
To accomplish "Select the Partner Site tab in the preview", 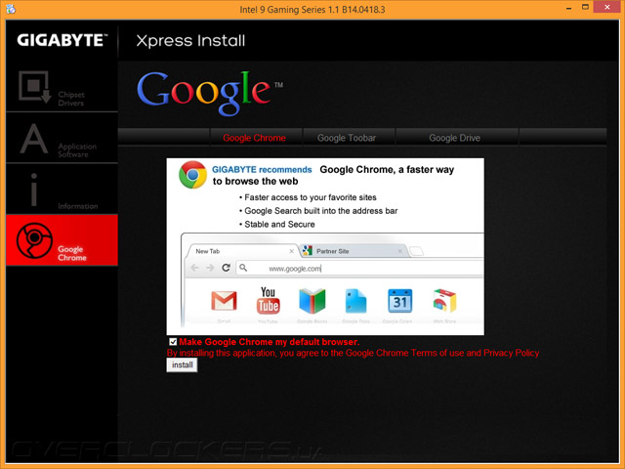I will pyautogui.click(x=354, y=251).
